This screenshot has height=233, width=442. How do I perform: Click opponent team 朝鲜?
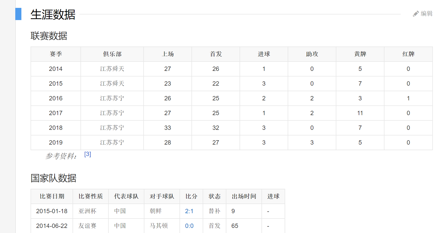[x=156, y=211]
